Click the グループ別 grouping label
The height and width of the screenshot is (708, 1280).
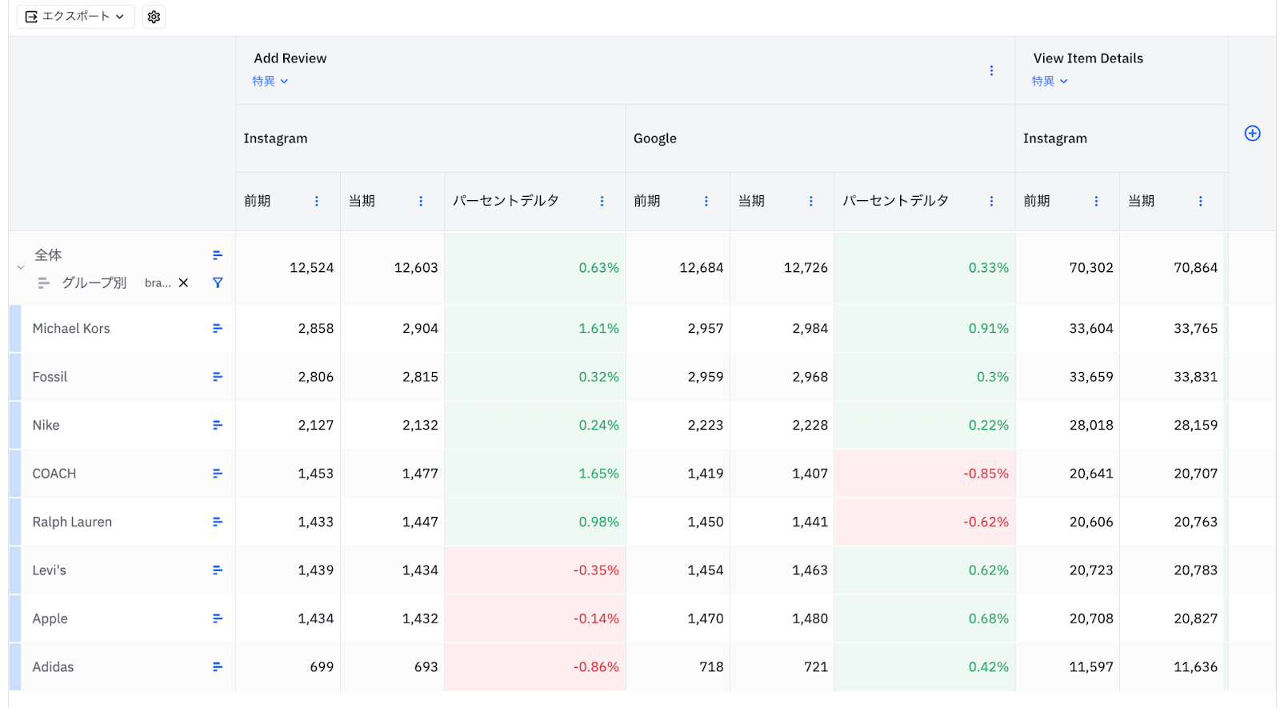click(x=94, y=282)
